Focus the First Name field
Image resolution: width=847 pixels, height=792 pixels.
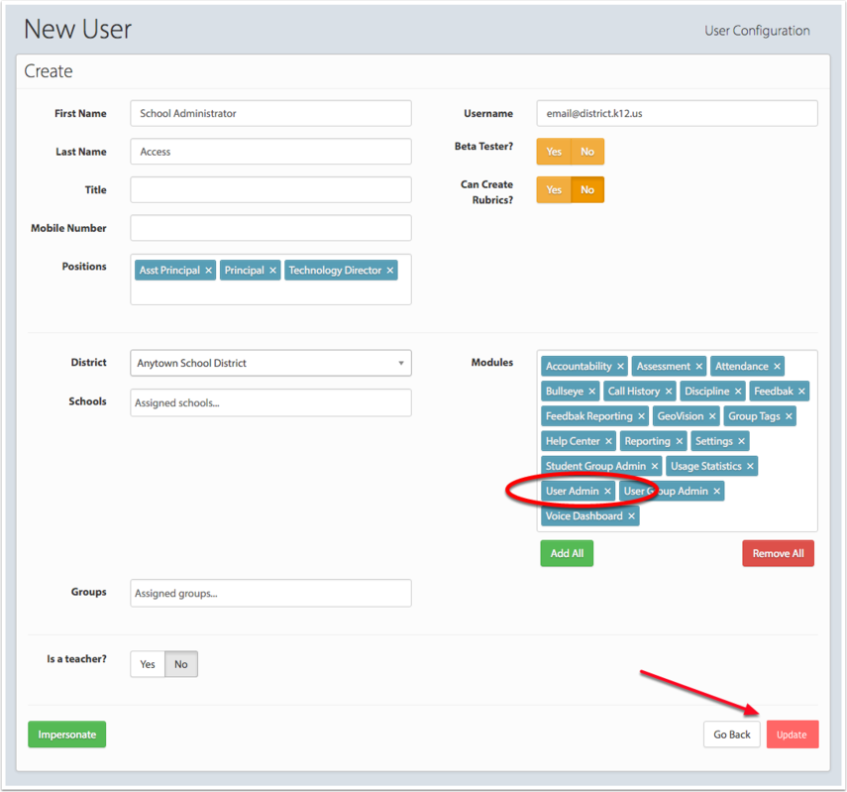pyautogui.click(x=270, y=114)
